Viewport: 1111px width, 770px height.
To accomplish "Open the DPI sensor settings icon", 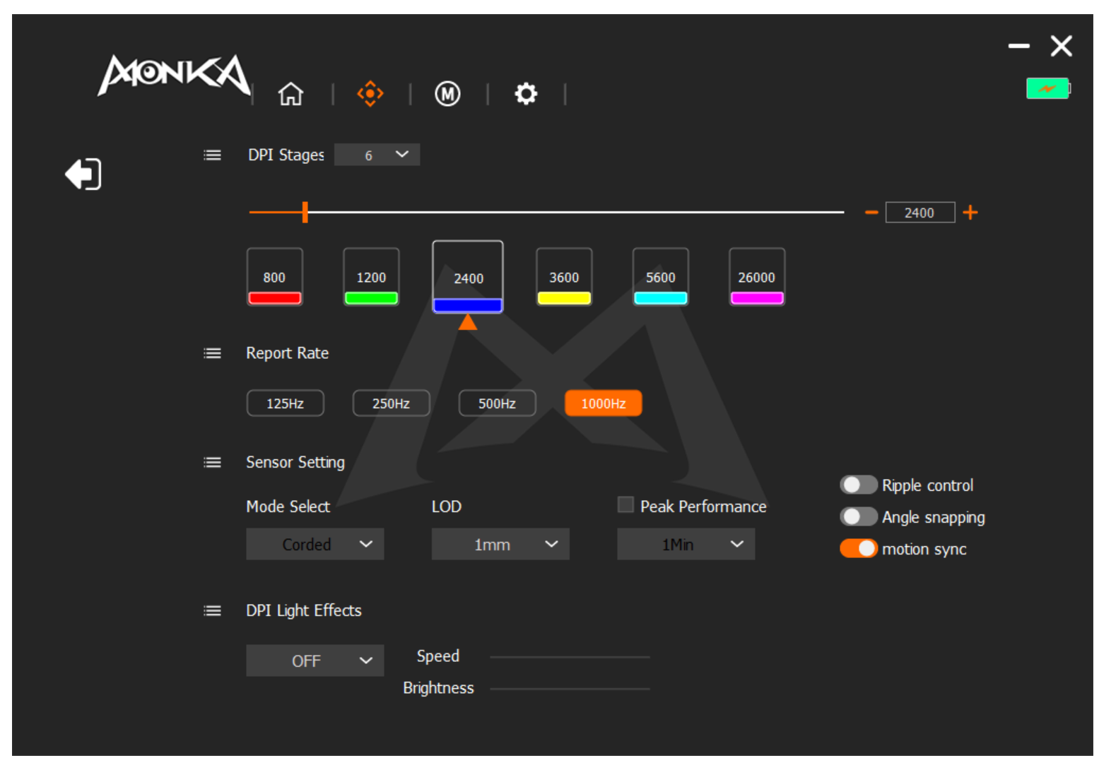I will click(370, 94).
